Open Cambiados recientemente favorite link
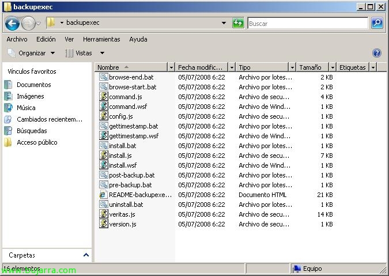Screen dimensions: 389x276 tap(50, 119)
